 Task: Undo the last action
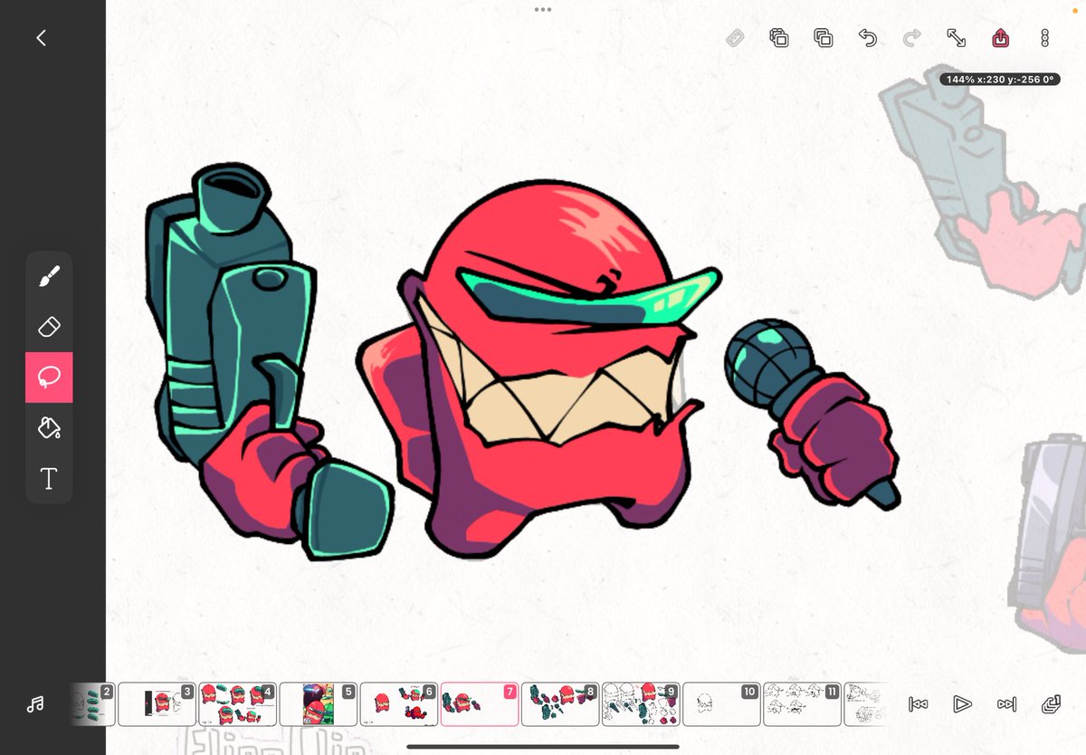867,38
